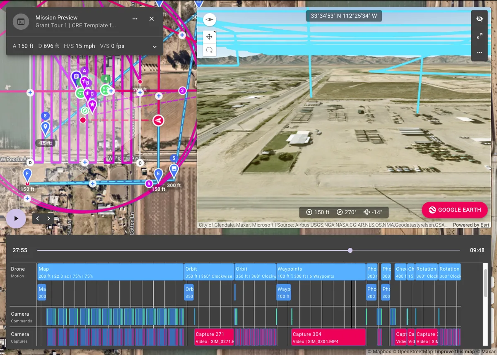The width and height of the screenshot is (497, 355).
Task: Select the red drone heading marker on map
Action: coord(158,120)
